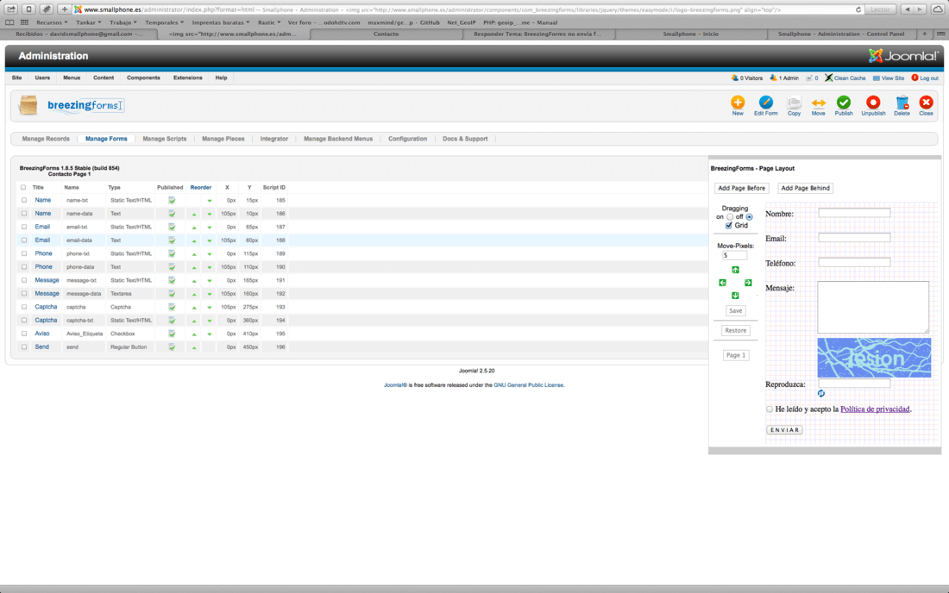949x593 pixels.
Task: Click the Nombre input field
Action: 854,213
